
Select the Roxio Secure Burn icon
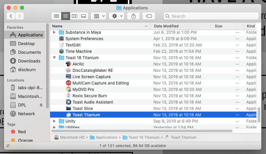tap(69, 96)
